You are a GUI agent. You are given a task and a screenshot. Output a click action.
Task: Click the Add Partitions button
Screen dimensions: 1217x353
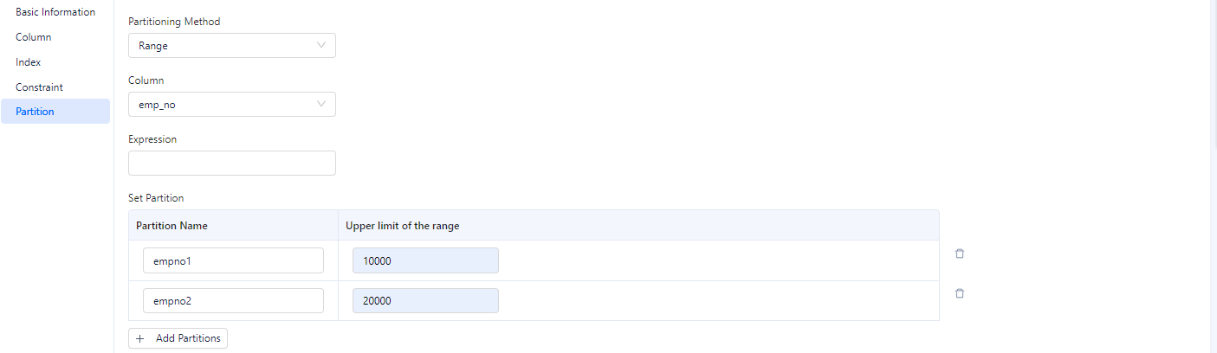coord(178,338)
